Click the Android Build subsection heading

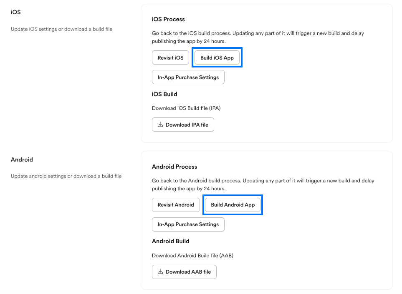click(171, 241)
